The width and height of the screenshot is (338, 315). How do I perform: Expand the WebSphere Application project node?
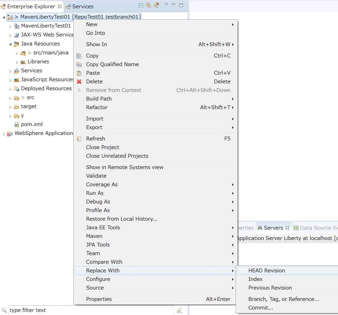click(x=4, y=134)
